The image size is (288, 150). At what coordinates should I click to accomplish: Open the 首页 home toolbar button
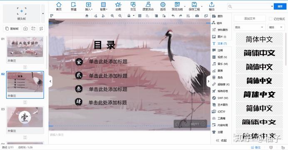coord(59,6)
